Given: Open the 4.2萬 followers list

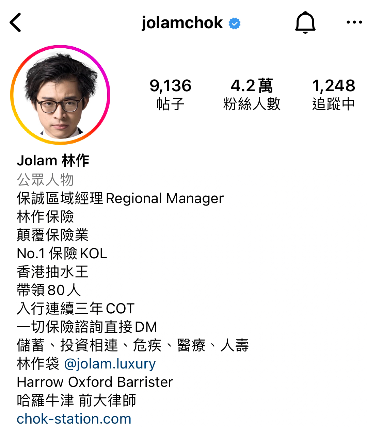Looking at the screenshot, I should 252,86.
